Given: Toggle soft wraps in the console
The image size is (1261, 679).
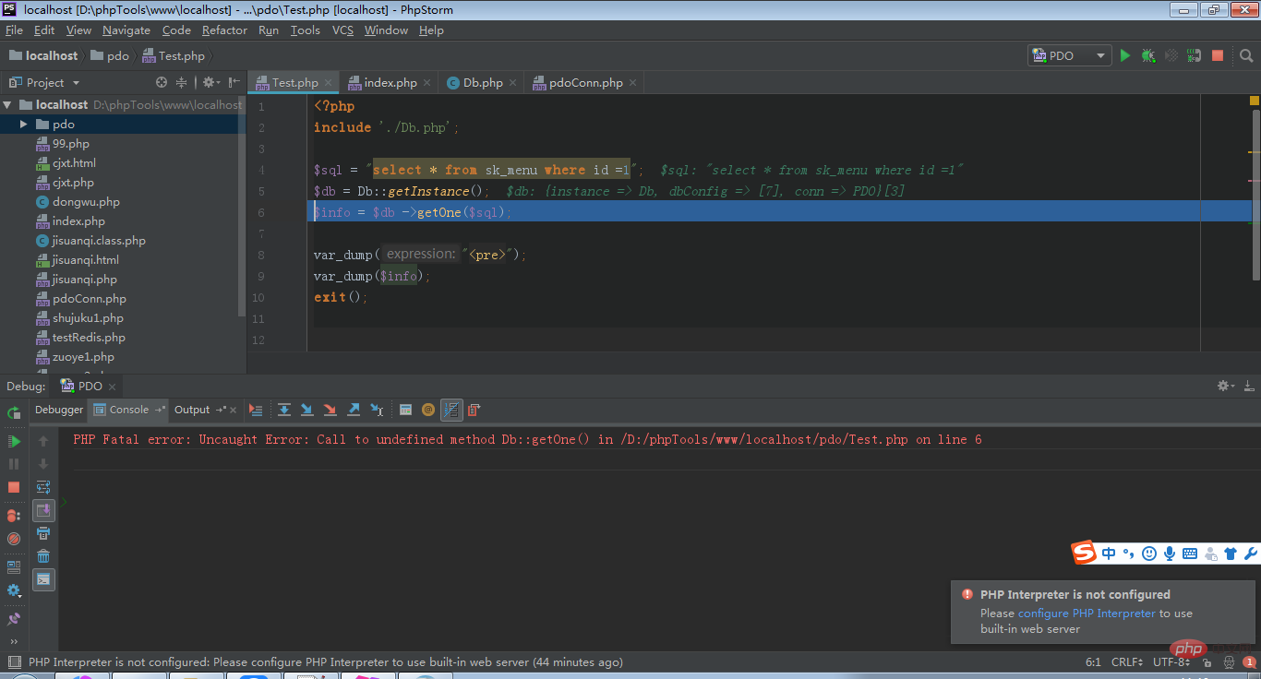Looking at the screenshot, I should click(43, 486).
